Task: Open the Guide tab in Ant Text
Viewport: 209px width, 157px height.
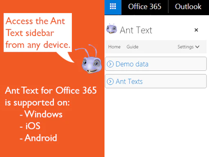Action: 132,47
